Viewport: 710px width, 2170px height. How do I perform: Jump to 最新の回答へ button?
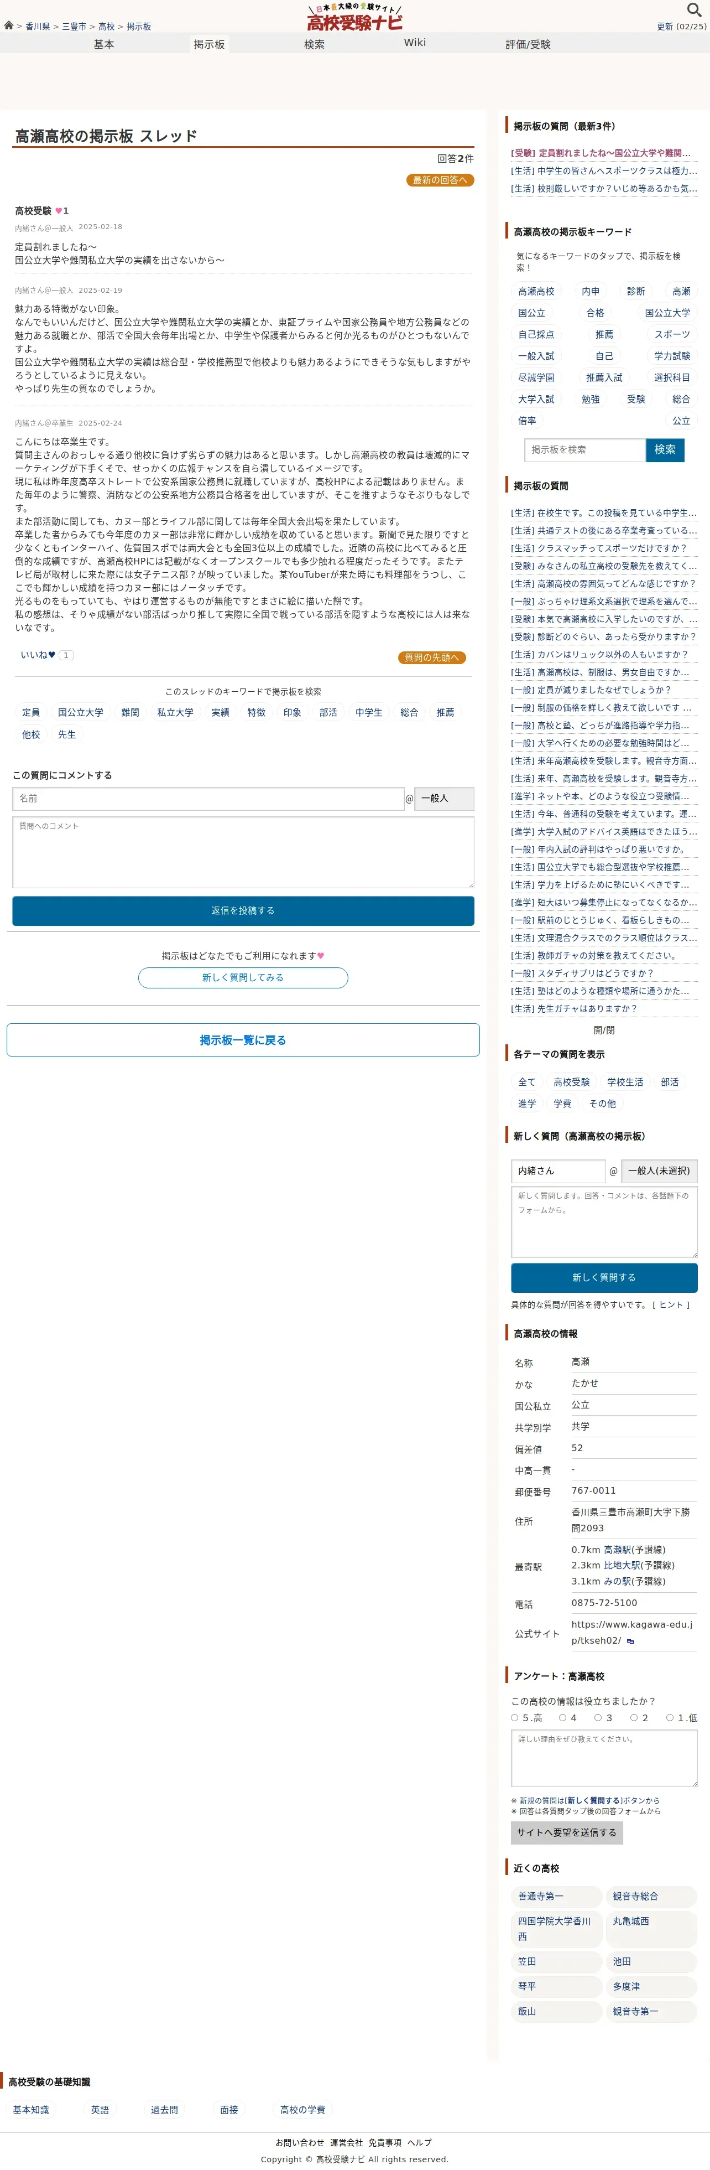coord(440,180)
